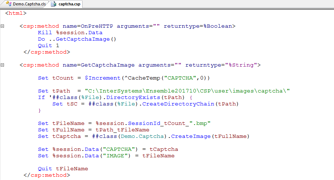Select the captcha.csp tab
This screenshot has width=334, height=180.
tap(70, 4)
